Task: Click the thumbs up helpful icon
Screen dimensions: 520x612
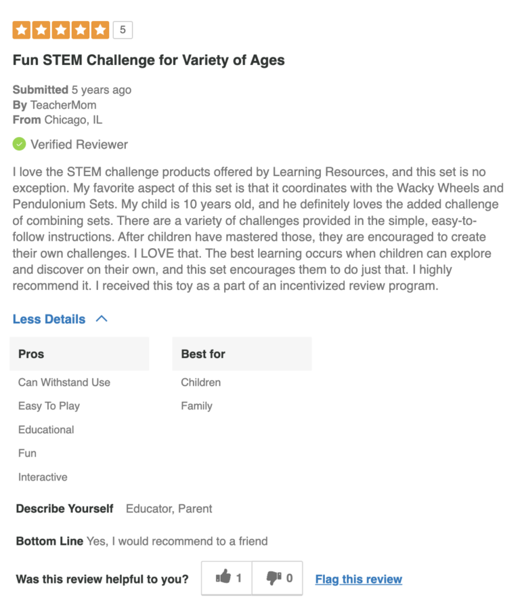Action: coord(223,578)
